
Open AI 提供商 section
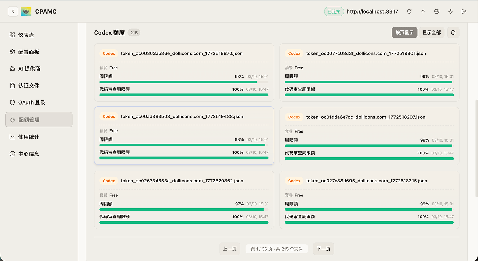coord(39,69)
